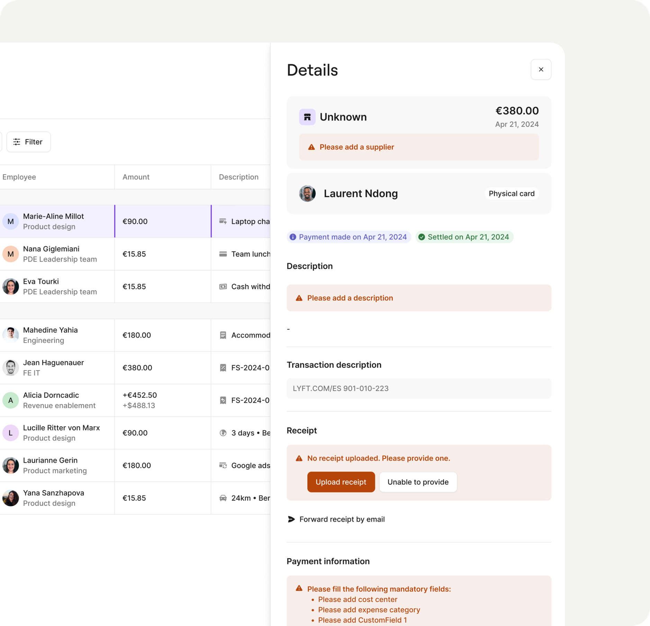
Task: Click Laurent Ndong's profile photo
Action: click(307, 193)
